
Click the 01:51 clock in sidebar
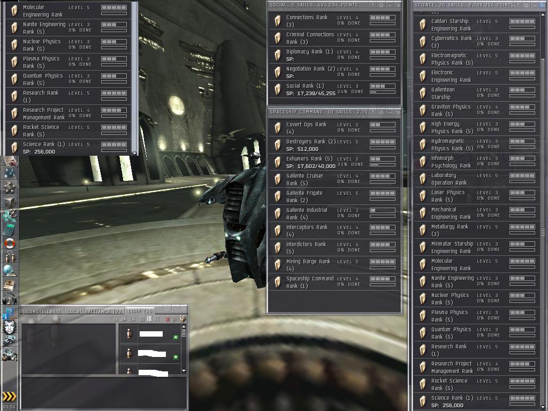click(x=10, y=407)
